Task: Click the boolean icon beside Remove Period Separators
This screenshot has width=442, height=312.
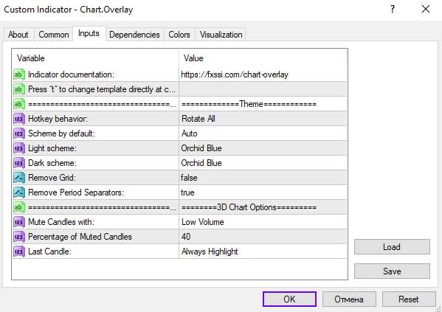Action: point(19,193)
